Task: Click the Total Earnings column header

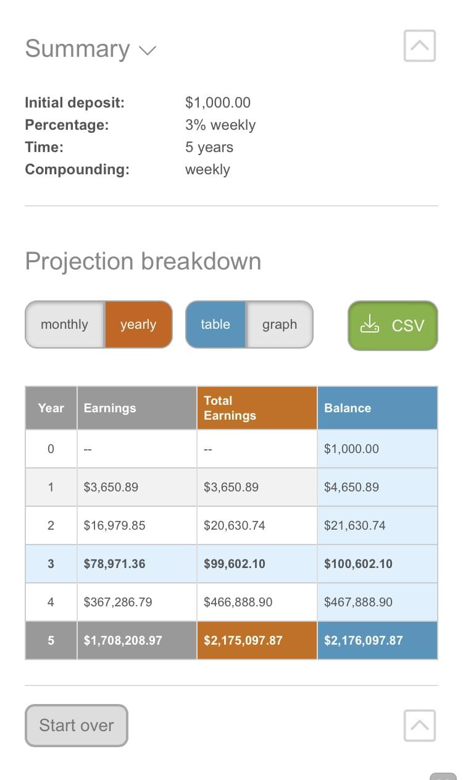Action: [257, 408]
